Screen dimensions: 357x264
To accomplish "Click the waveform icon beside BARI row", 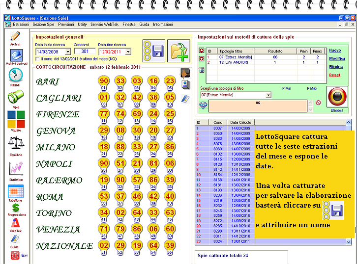I will [x=185, y=74].
